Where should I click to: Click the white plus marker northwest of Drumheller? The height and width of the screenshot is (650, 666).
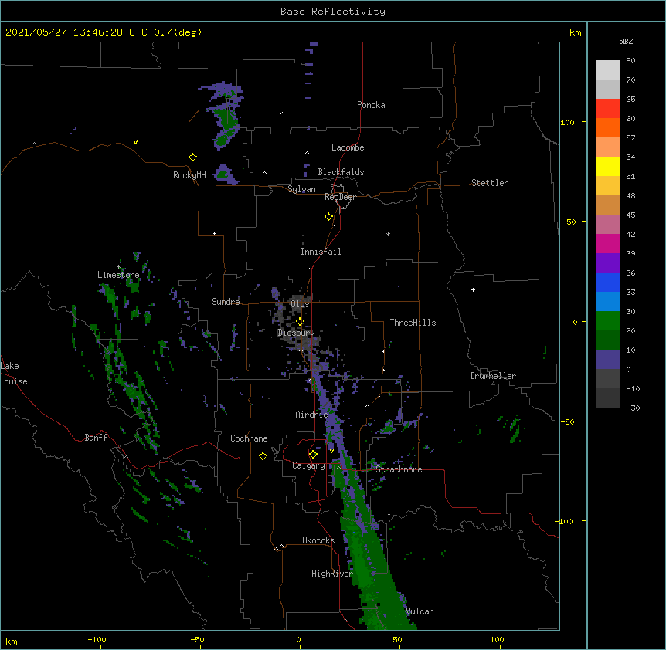[473, 289]
